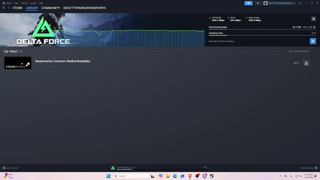The width and height of the screenshot is (320, 180).
Task: Click the bottom download progress bar
Action: [x=162, y=169]
